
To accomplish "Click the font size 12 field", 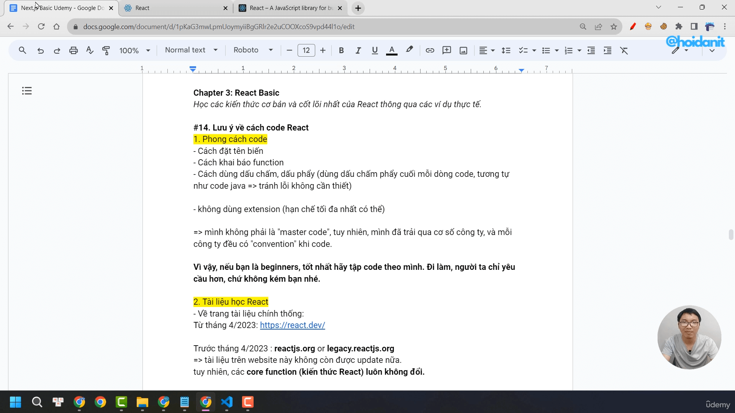I will (306, 50).
